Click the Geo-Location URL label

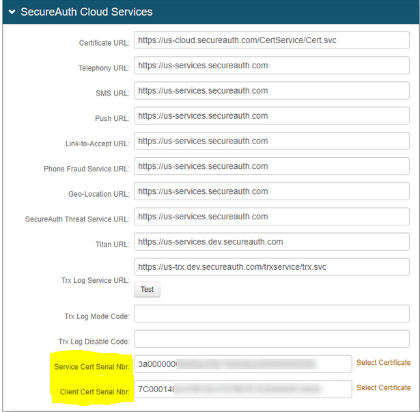click(x=99, y=194)
